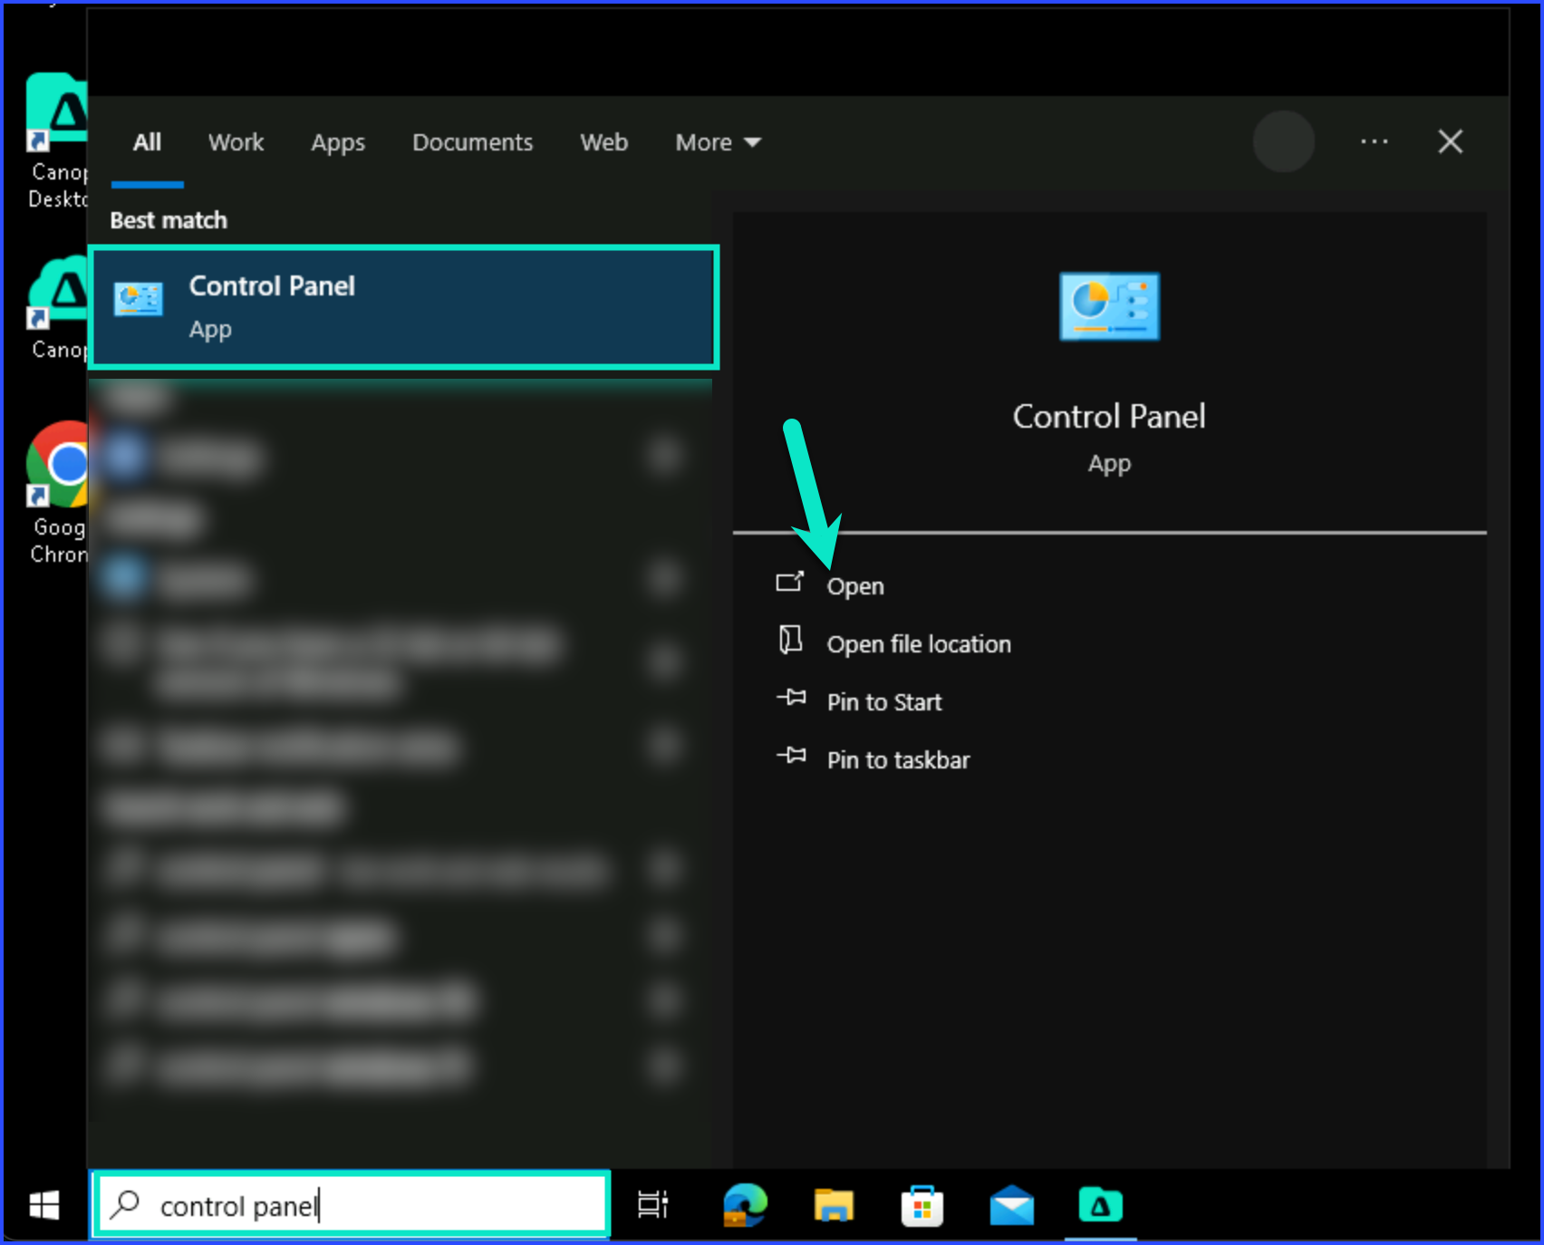
Task: Open File Explorer from the taskbar
Action: pos(834,1206)
